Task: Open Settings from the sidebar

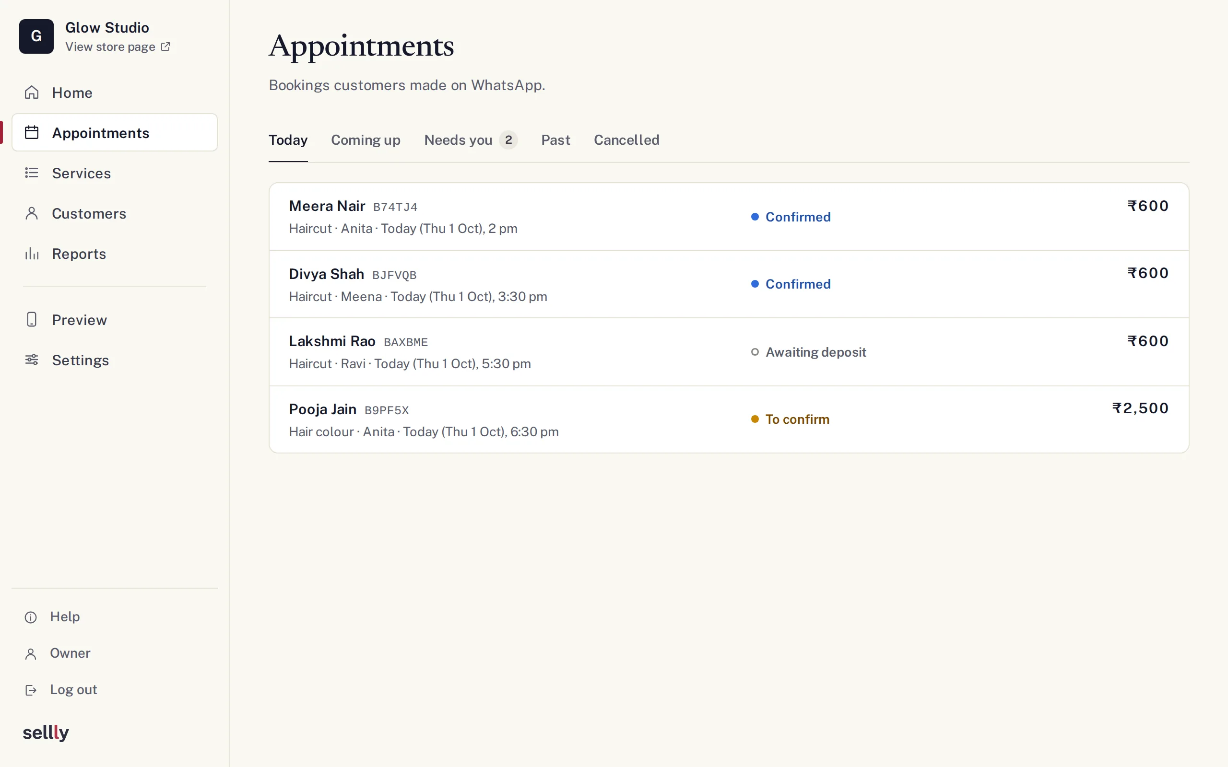Action: 115,360
